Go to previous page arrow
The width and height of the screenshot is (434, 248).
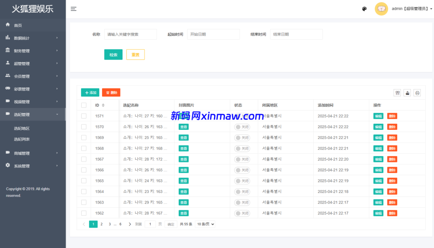(x=84, y=224)
